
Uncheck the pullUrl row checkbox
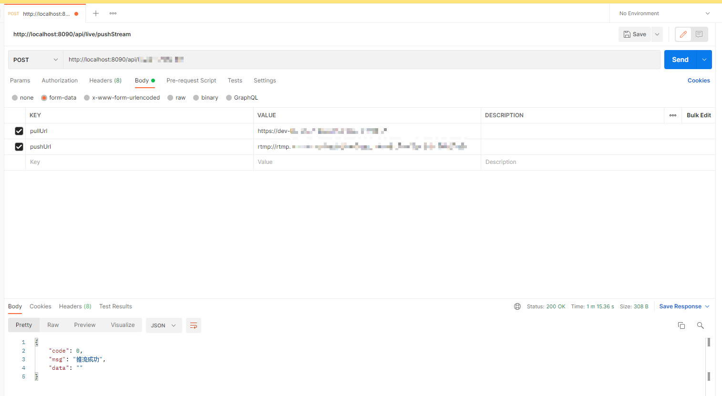tap(19, 131)
